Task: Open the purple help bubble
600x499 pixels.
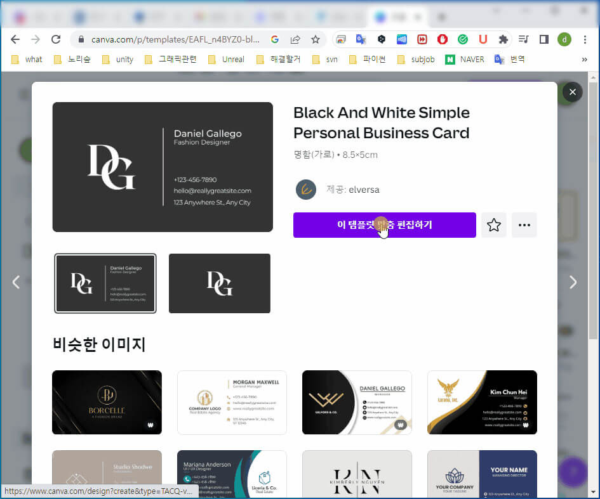Action: 573,472
